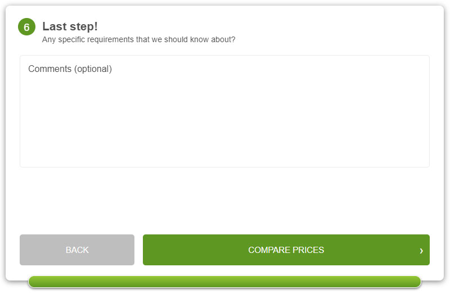
Task: Click the COMPARE PRICES label text
Action: click(x=286, y=250)
